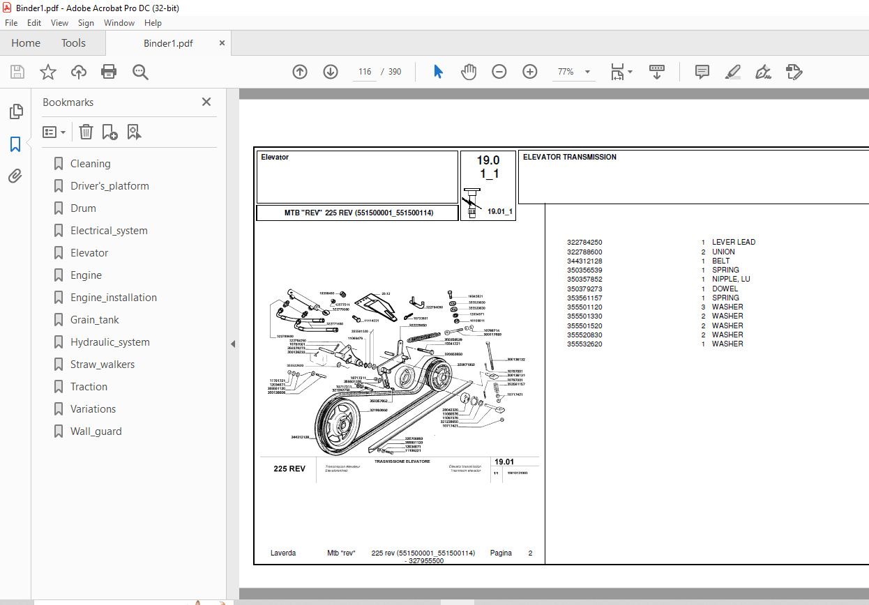Switch to the Tools tab
869x605 pixels.
73,43
